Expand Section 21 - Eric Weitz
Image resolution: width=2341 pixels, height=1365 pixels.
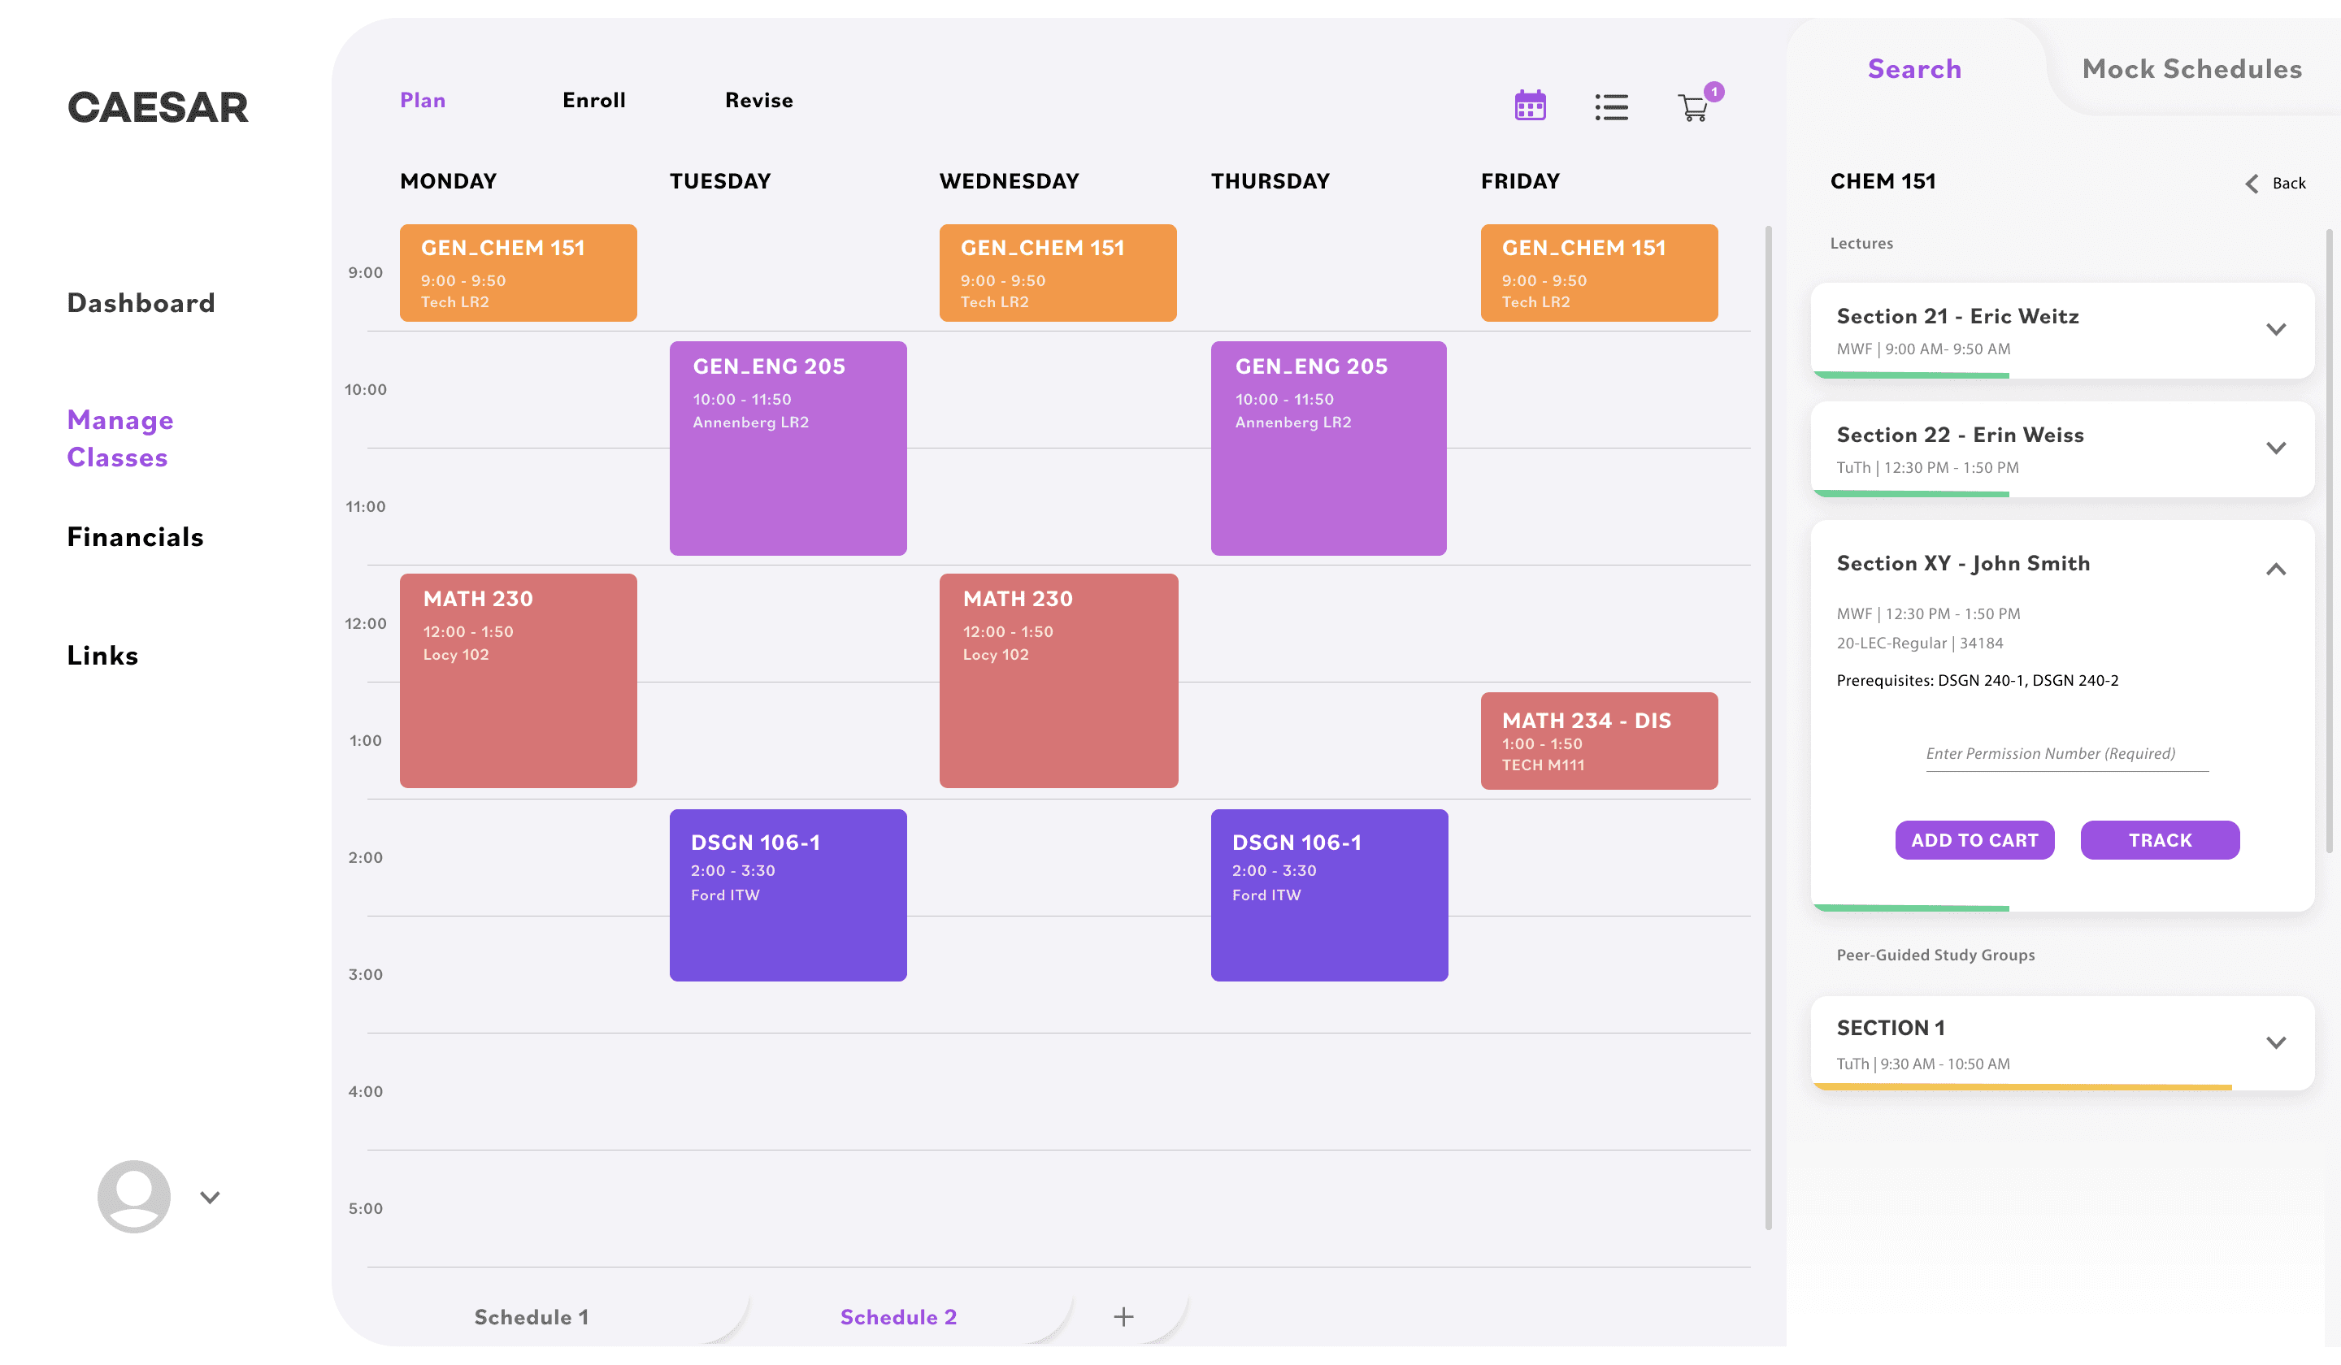click(2275, 330)
